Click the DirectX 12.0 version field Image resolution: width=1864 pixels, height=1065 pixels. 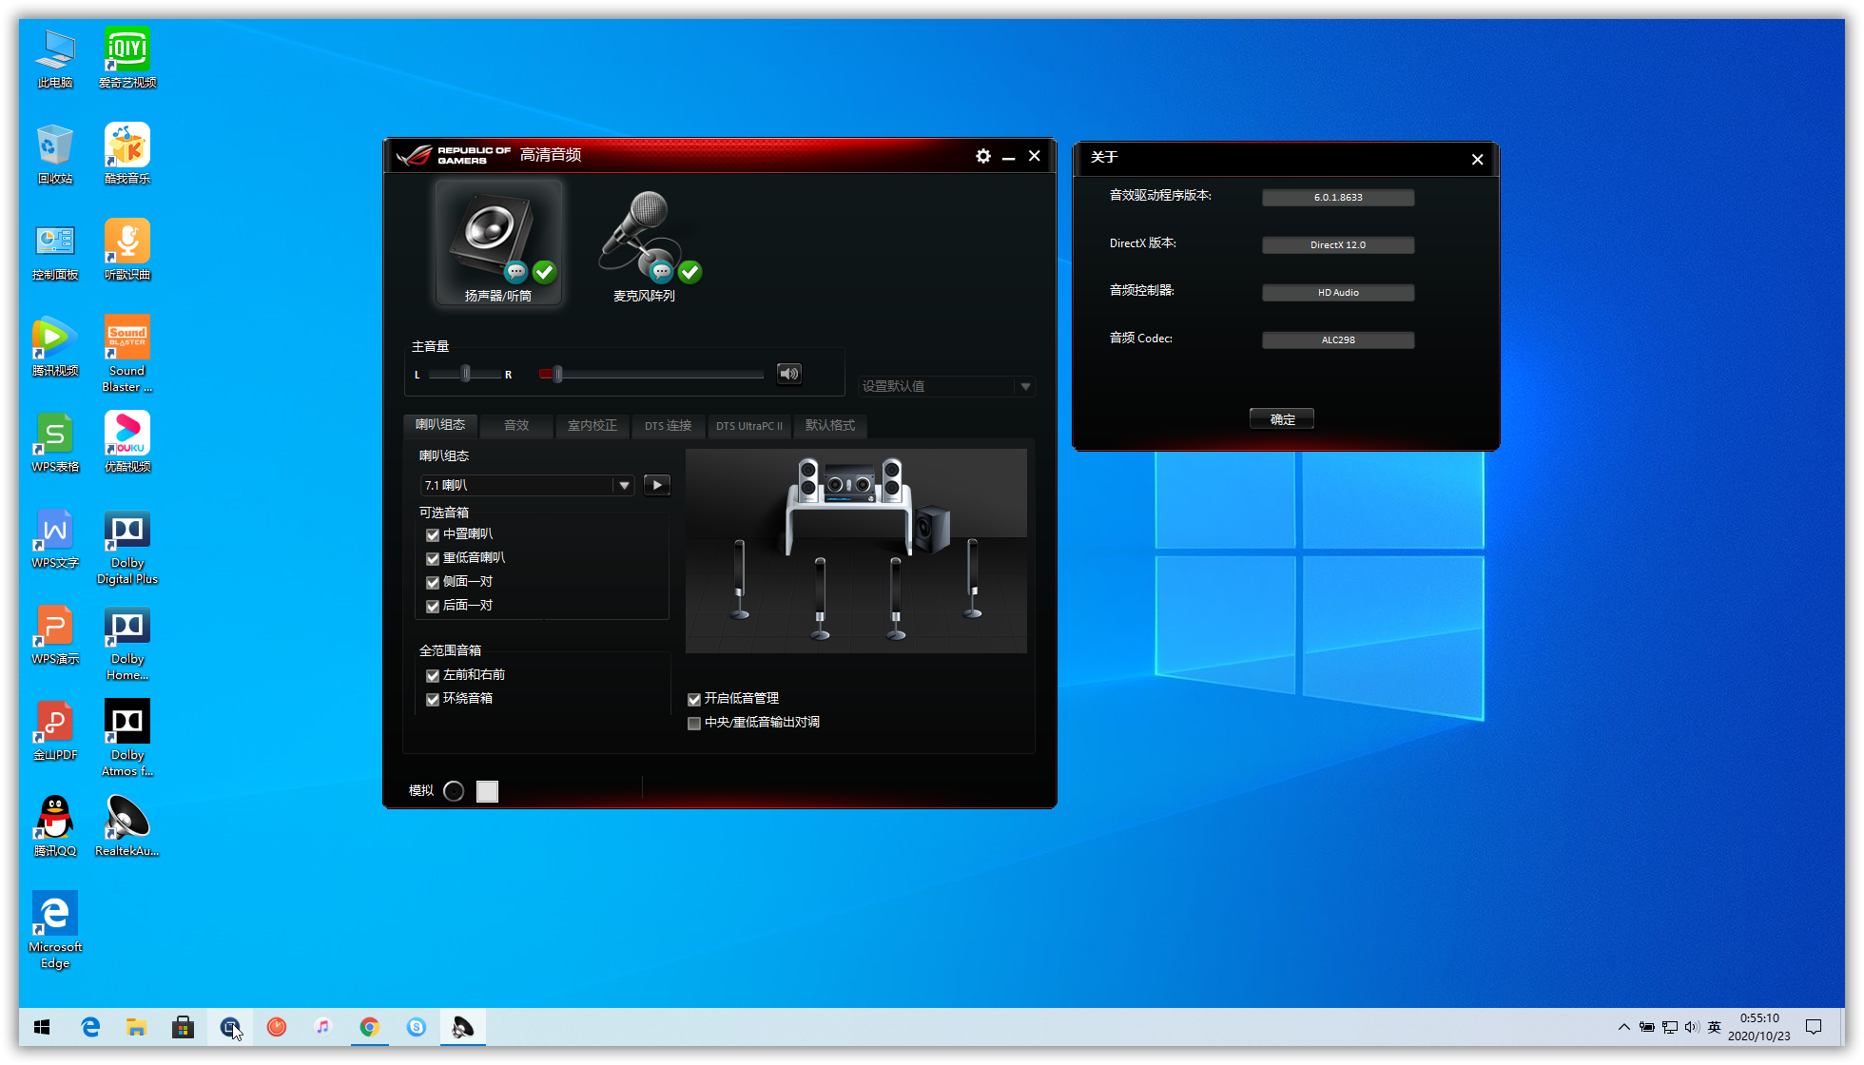click(x=1338, y=244)
